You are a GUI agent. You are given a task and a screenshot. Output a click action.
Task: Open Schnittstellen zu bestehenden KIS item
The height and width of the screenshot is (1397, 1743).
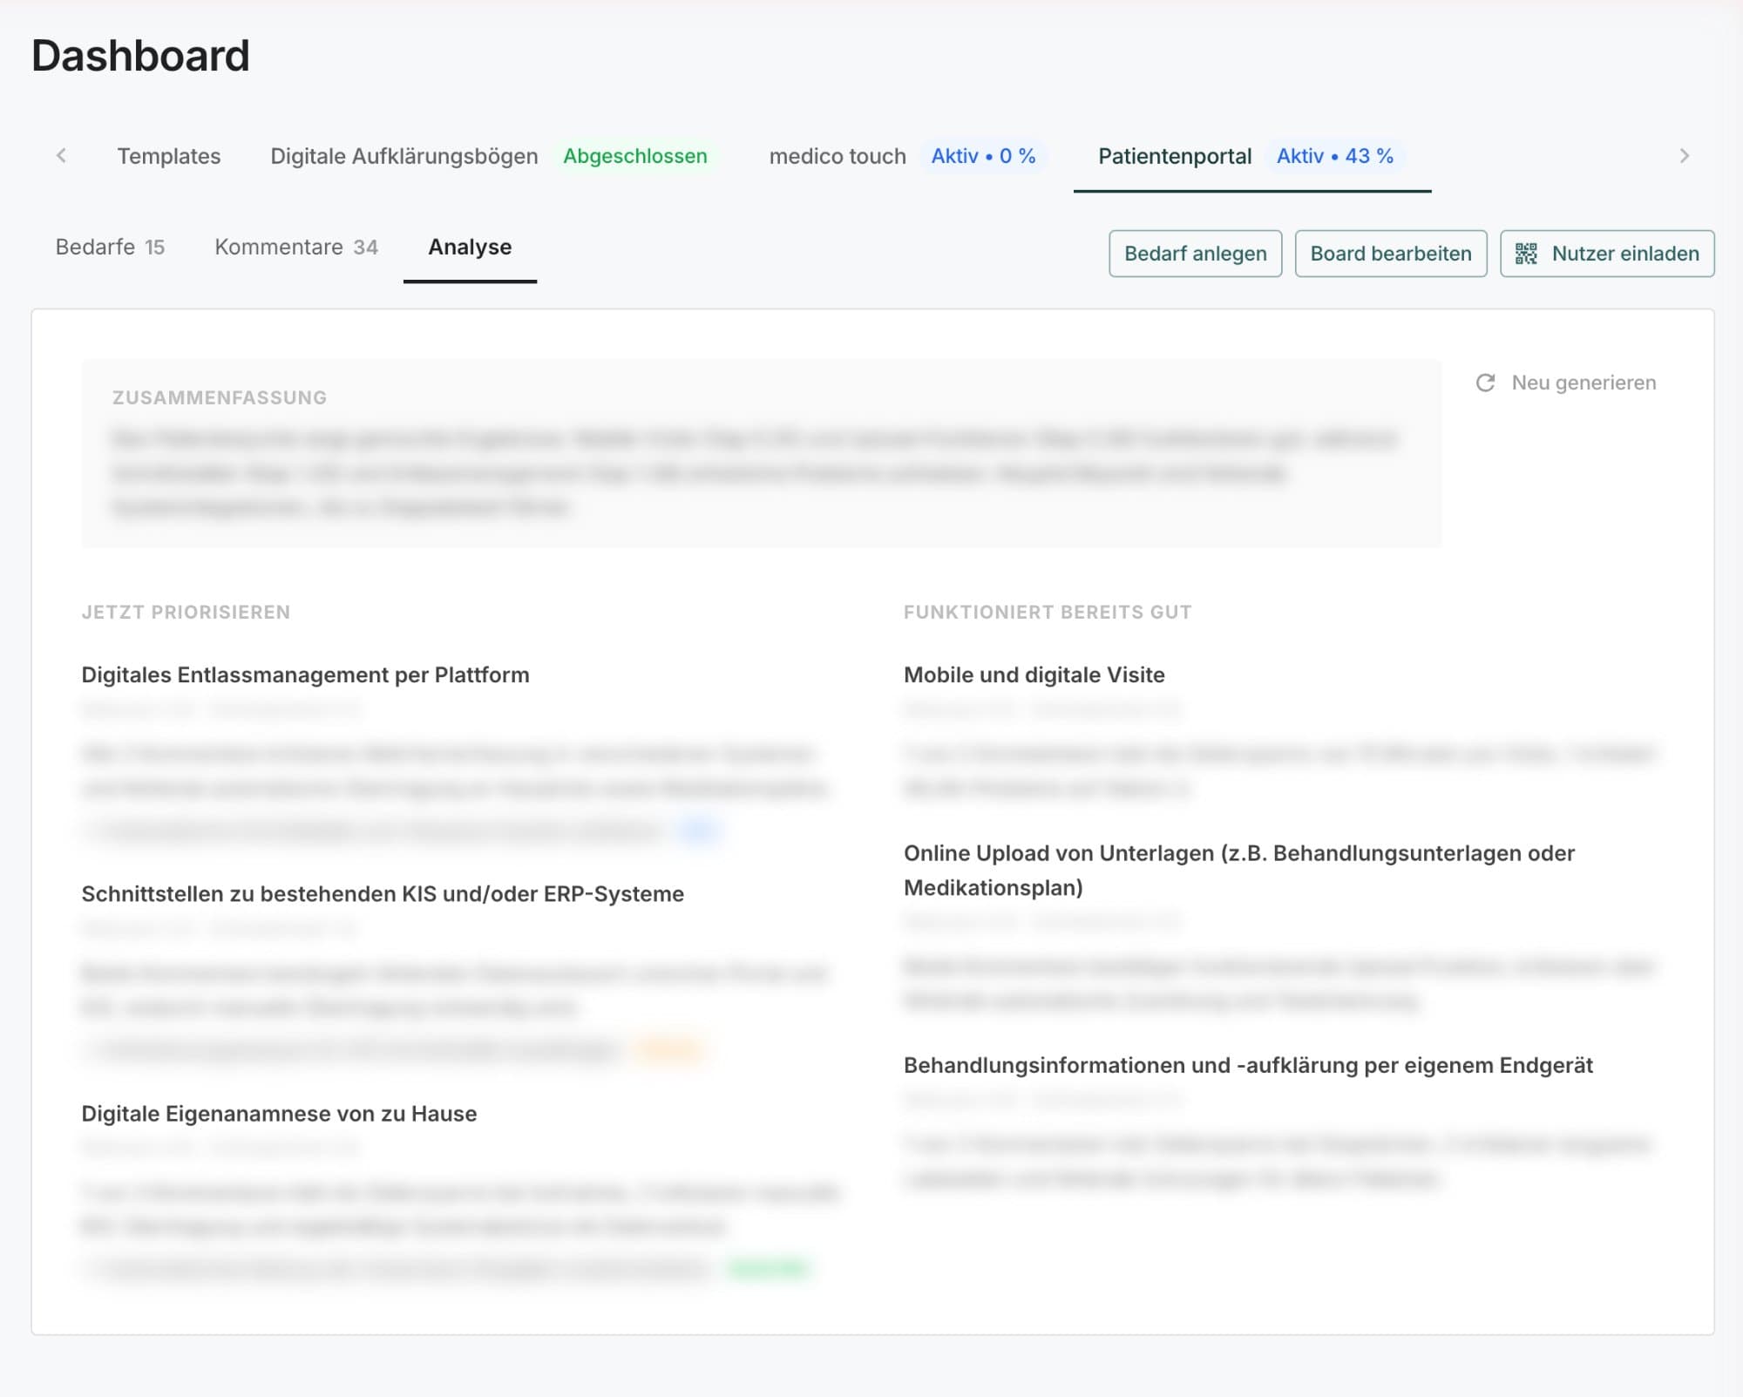tap(383, 894)
